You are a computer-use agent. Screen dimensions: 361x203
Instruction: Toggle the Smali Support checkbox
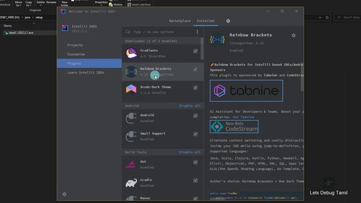pyautogui.click(x=195, y=134)
